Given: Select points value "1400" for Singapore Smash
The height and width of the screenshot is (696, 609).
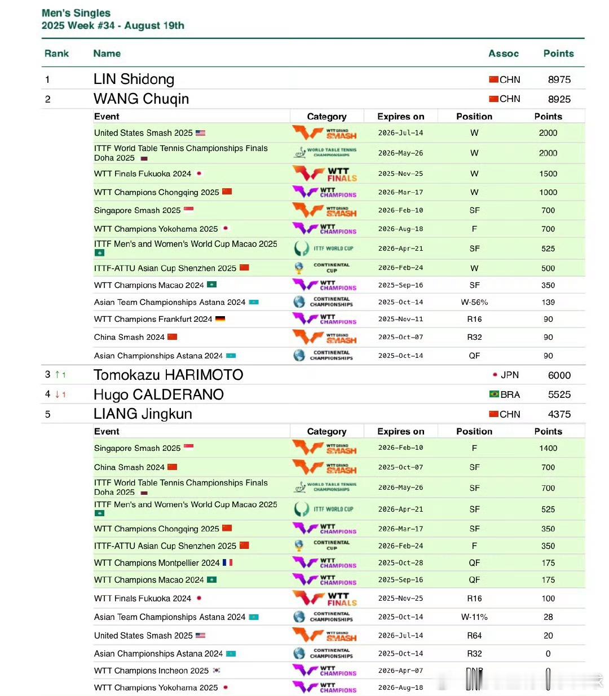Looking at the screenshot, I should pos(548,448).
